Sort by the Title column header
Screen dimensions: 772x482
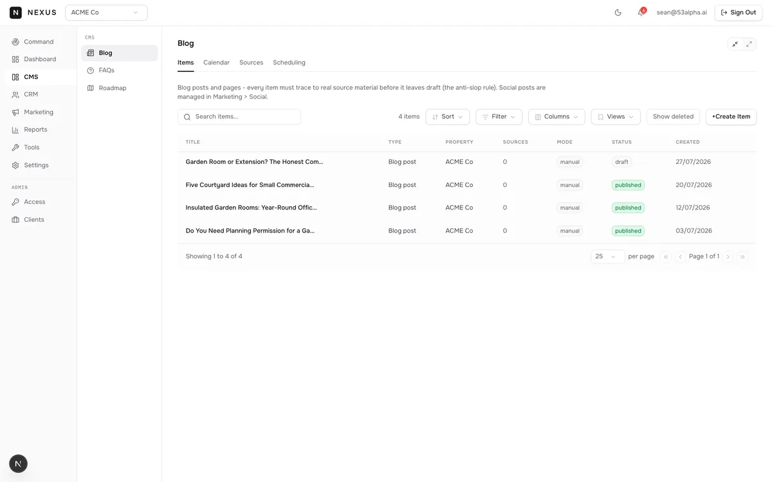tap(193, 142)
